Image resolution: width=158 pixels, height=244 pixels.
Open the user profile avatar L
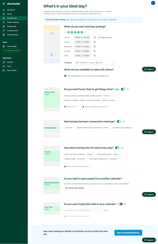[x=153, y=3]
